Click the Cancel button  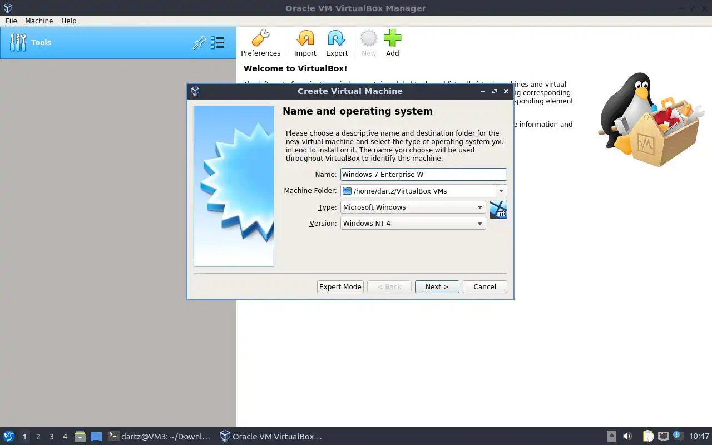[x=484, y=286]
